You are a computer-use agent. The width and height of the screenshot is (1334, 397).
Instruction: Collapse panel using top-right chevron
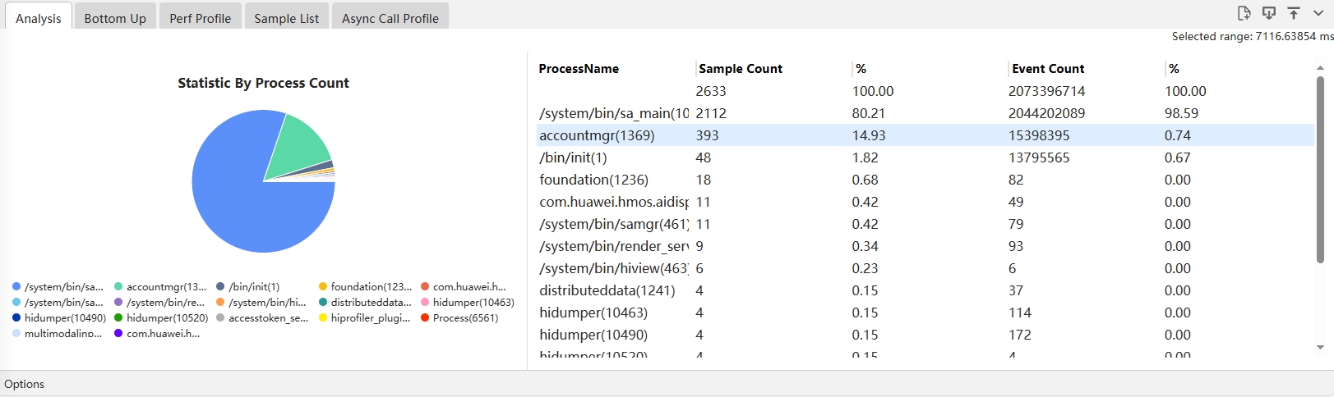1318,13
